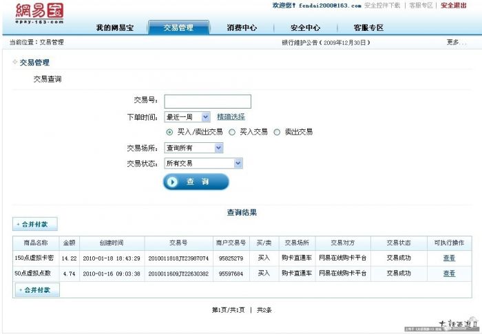Open the 客服专区 tab
This screenshot has width=482, height=334.
click(x=368, y=28)
